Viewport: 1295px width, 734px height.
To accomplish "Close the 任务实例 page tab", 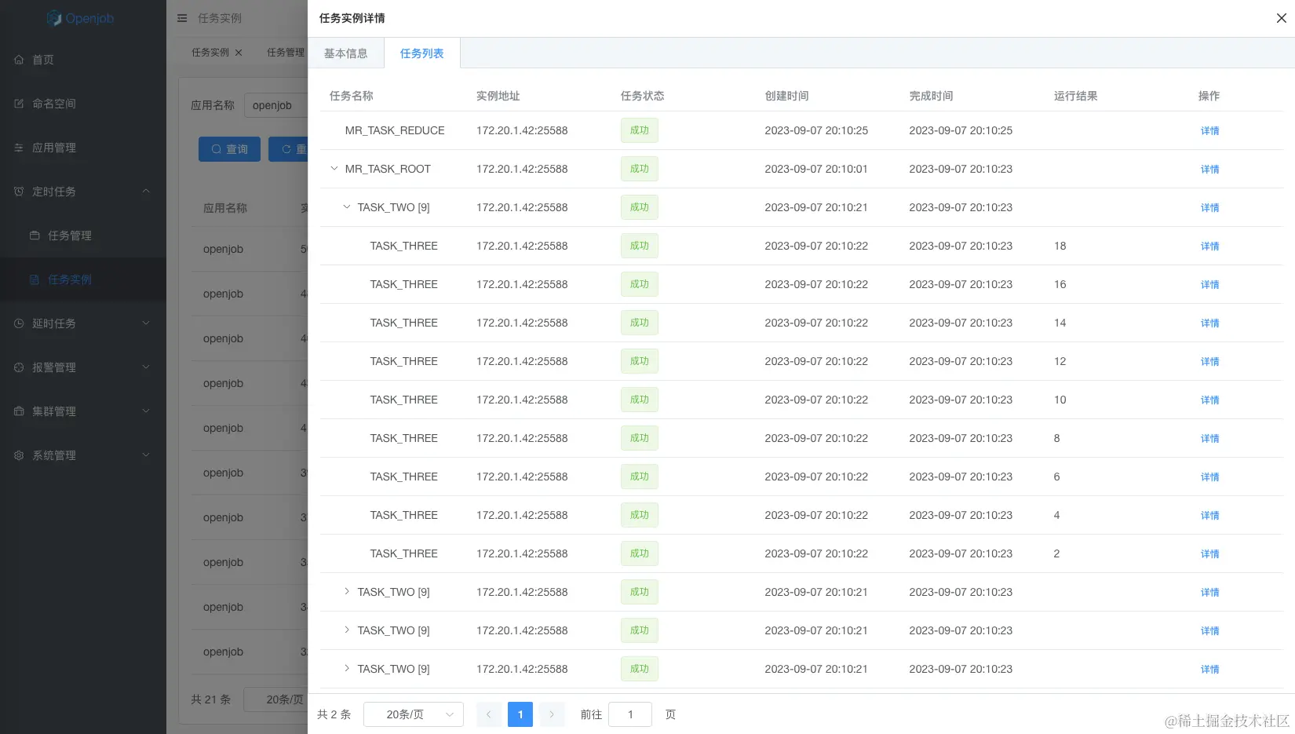I will pos(239,53).
